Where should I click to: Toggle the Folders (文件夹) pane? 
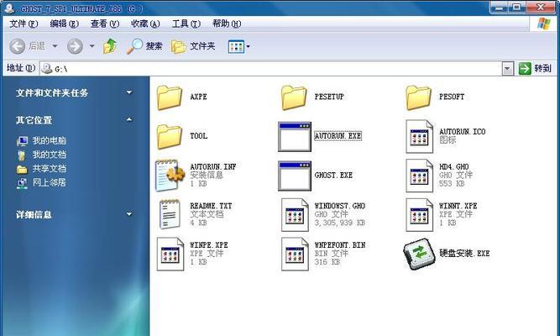coord(193,46)
